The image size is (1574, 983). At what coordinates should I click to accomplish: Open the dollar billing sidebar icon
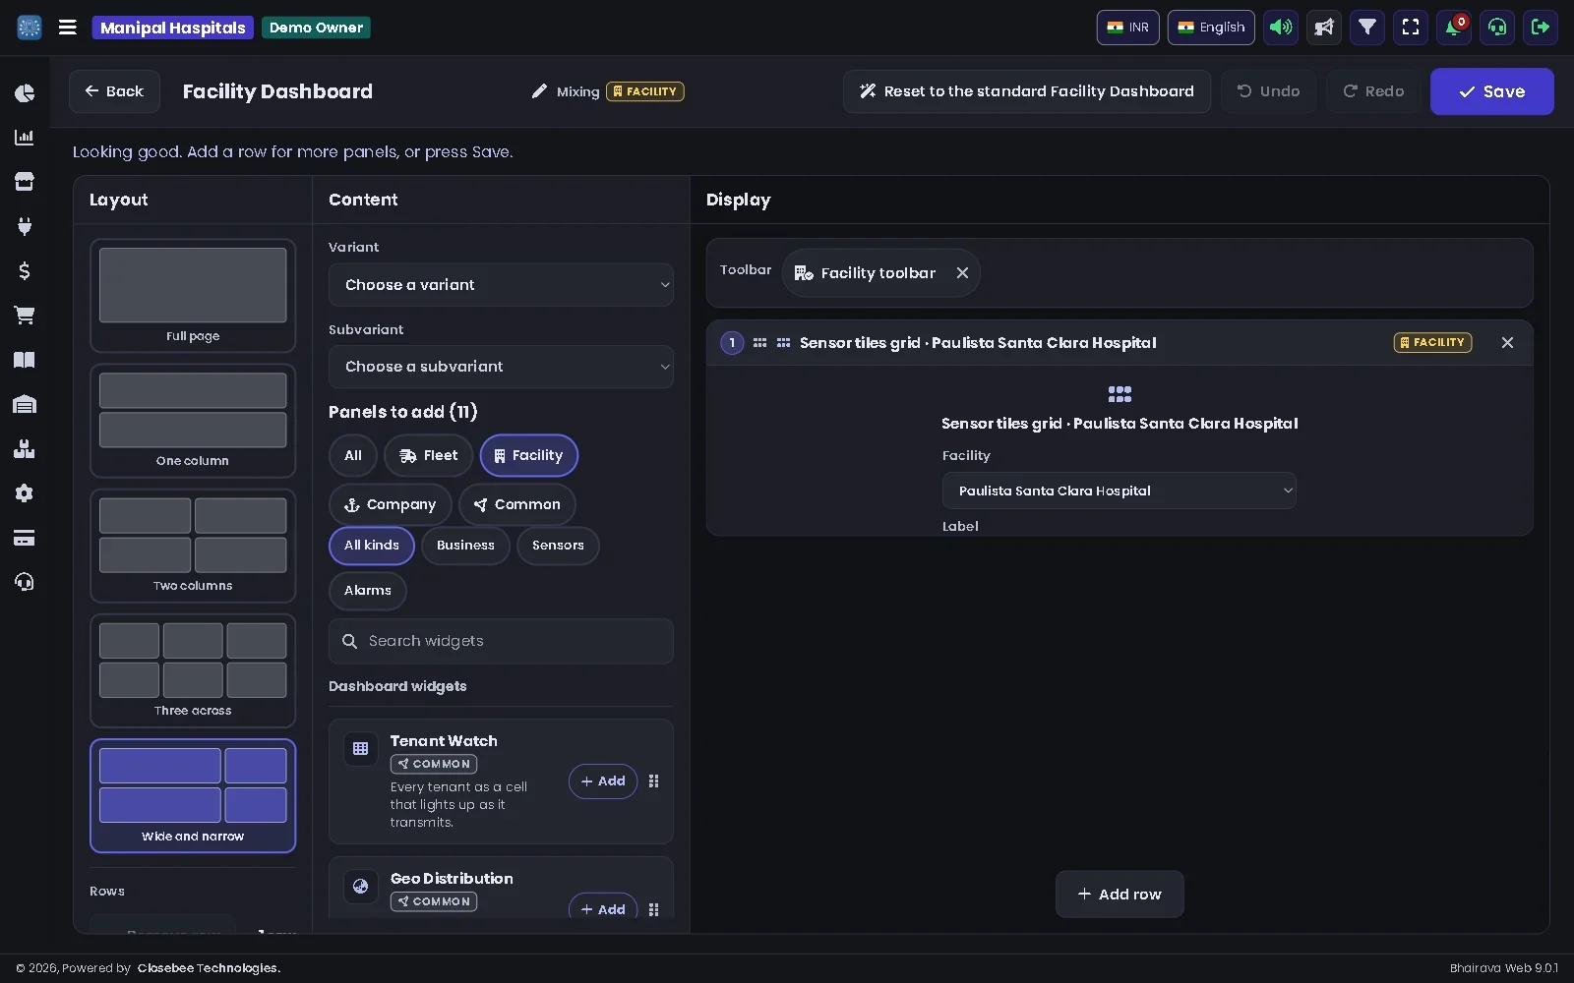tap(25, 270)
